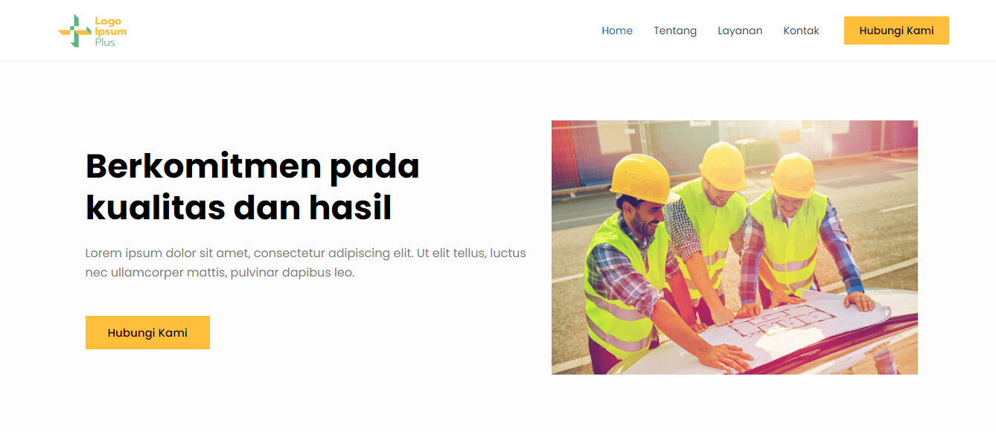Open the Layanan menu item
Screen dimensions: 996x440
tap(740, 30)
